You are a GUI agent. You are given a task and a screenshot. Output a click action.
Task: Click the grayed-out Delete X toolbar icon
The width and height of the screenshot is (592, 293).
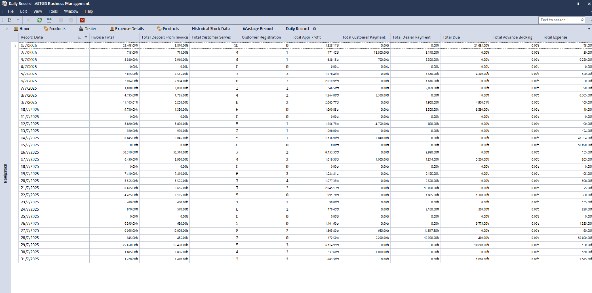point(28,20)
